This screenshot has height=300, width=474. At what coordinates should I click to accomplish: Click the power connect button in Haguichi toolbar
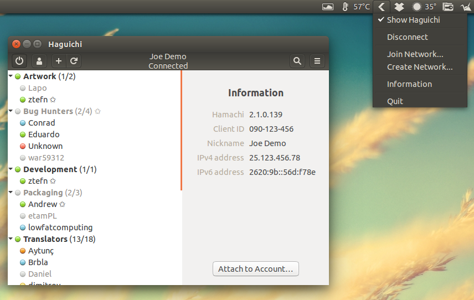point(19,61)
